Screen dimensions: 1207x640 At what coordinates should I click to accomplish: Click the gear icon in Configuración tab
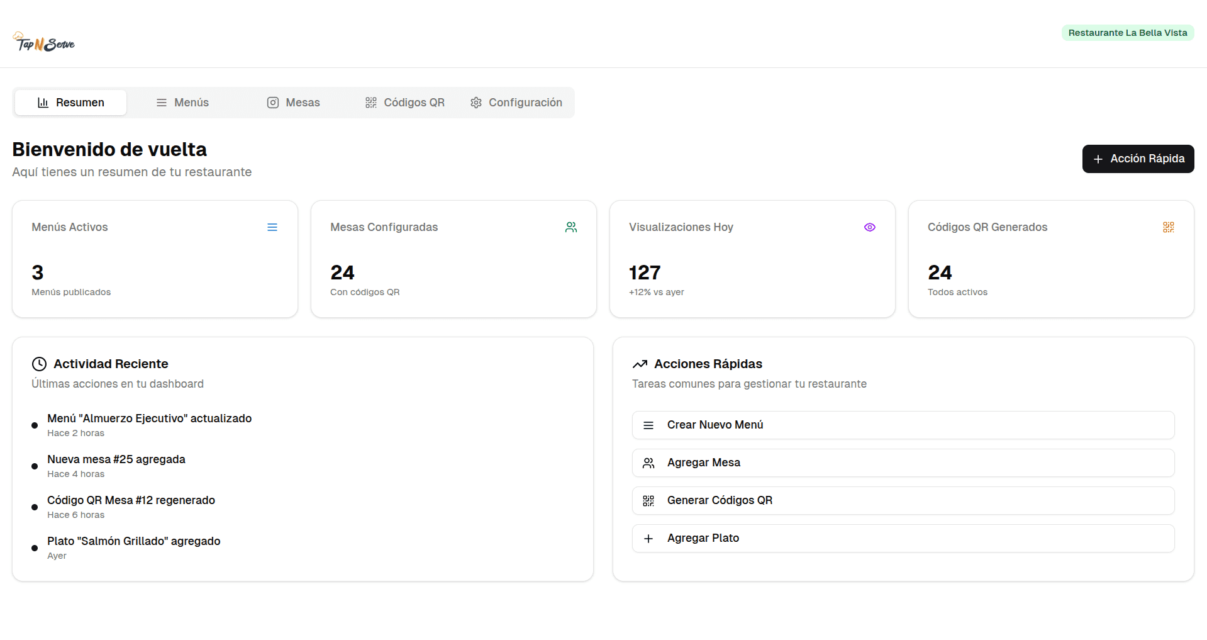click(476, 103)
